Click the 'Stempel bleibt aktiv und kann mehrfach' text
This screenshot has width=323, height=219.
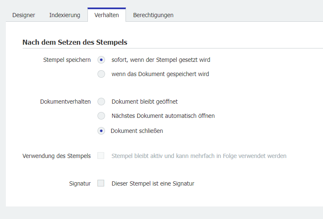[199, 156]
